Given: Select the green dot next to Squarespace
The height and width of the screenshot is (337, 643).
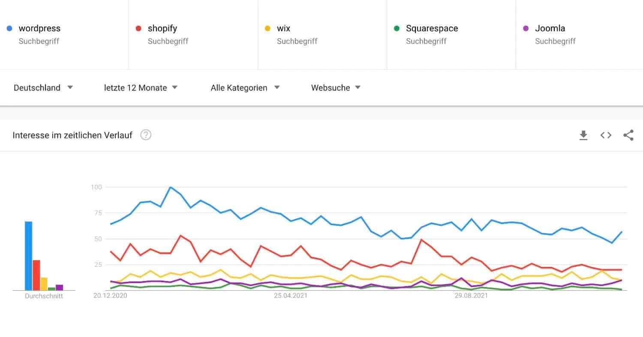Looking at the screenshot, I should click(397, 28).
